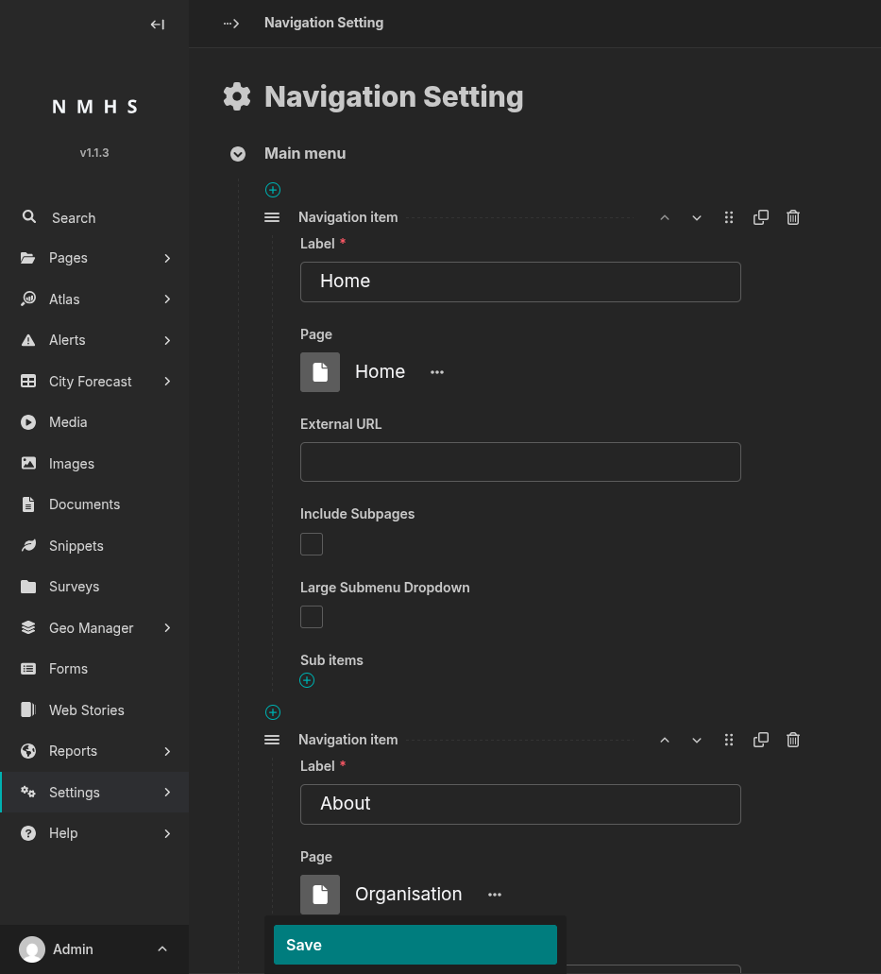881x974 pixels.
Task: Toggle Include Subpages checkbox for Home
Action: coord(312,544)
